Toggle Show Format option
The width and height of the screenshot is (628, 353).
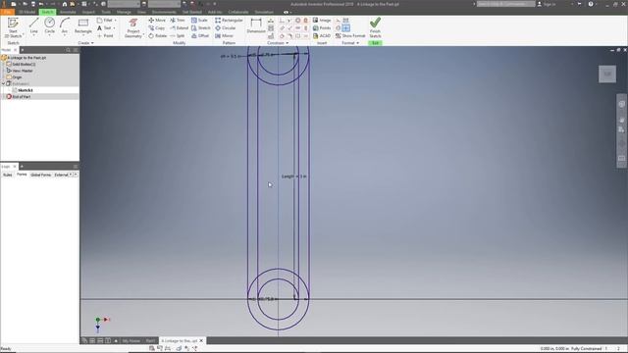[350, 35]
